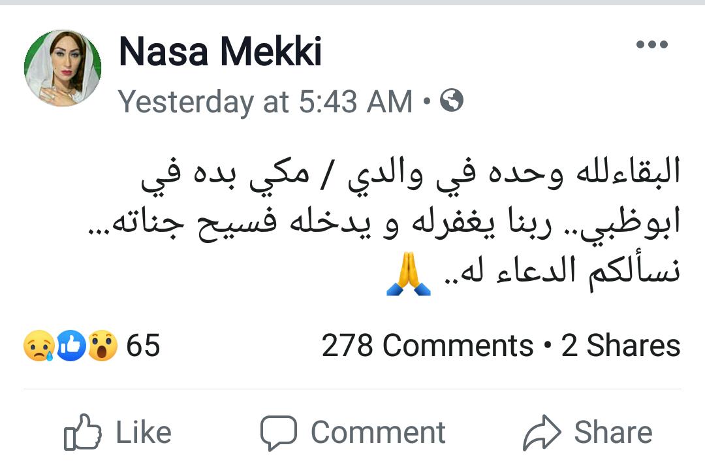Click the curved arrow Share icon

click(x=542, y=432)
